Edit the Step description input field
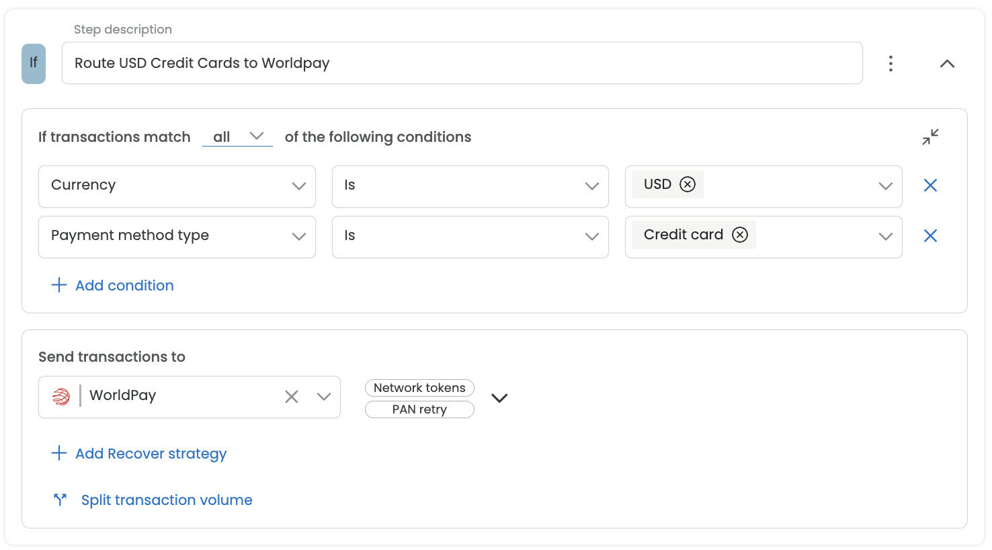 coord(462,63)
